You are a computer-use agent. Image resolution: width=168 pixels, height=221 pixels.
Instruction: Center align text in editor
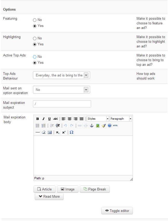tap(70, 119)
